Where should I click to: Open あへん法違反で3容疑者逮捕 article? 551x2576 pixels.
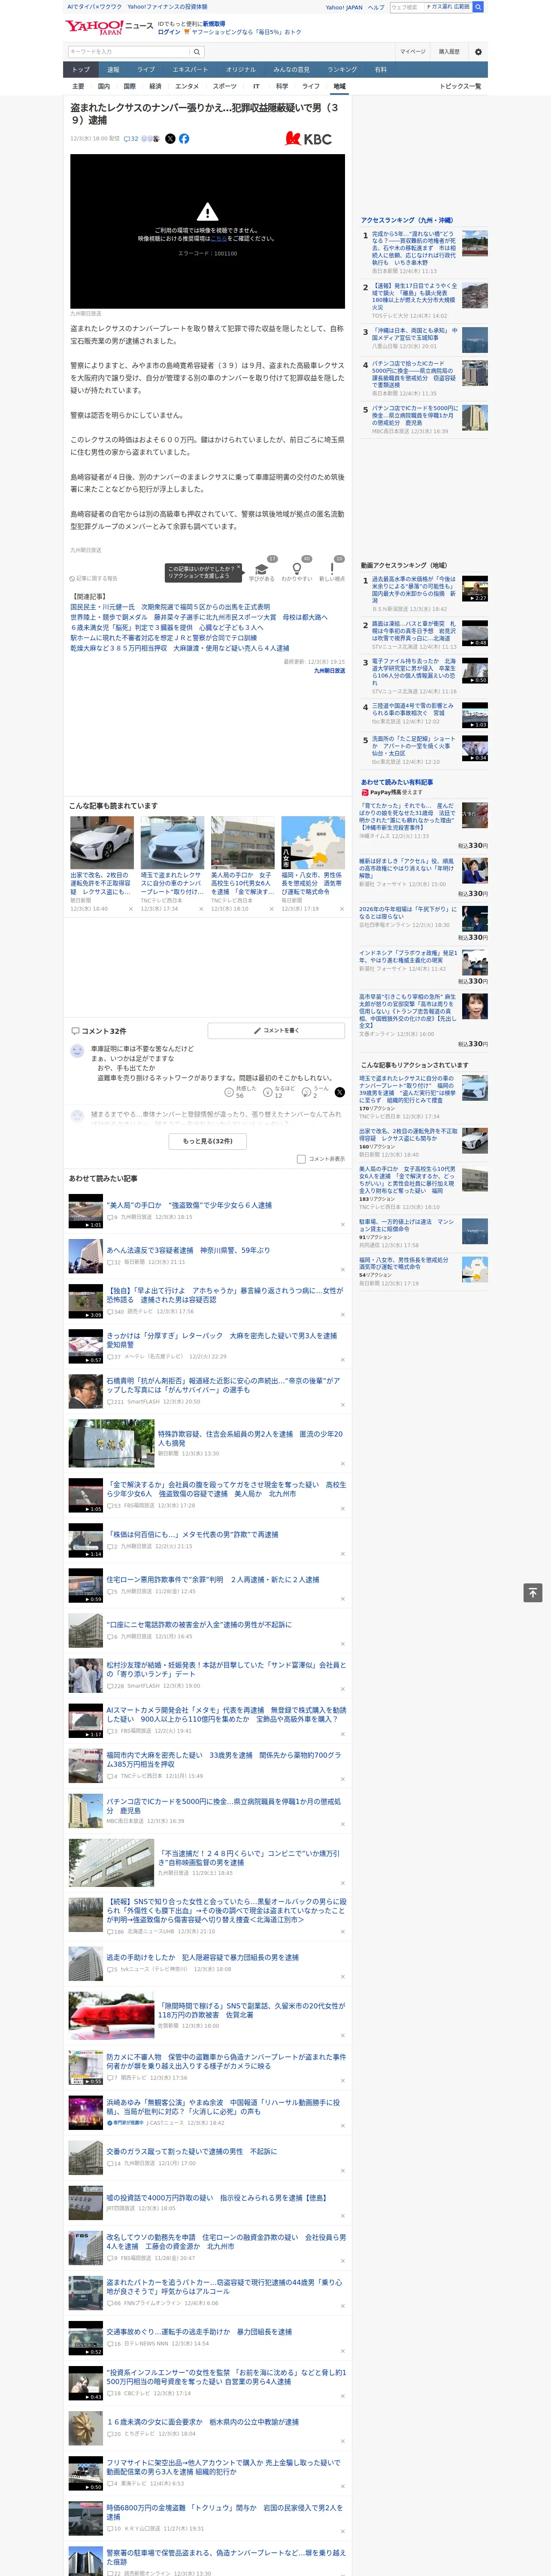pyautogui.click(x=189, y=1250)
